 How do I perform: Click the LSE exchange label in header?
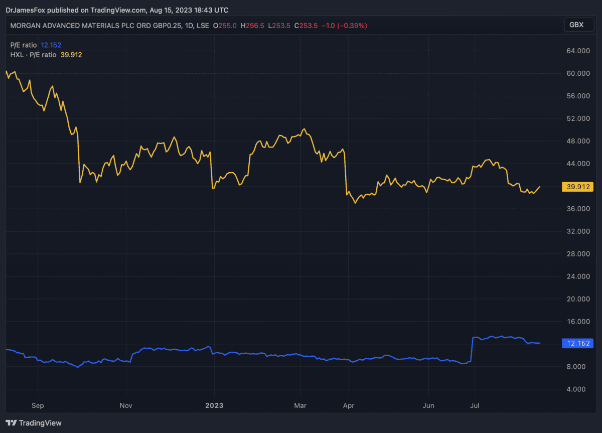pyautogui.click(x=202, y=26)
